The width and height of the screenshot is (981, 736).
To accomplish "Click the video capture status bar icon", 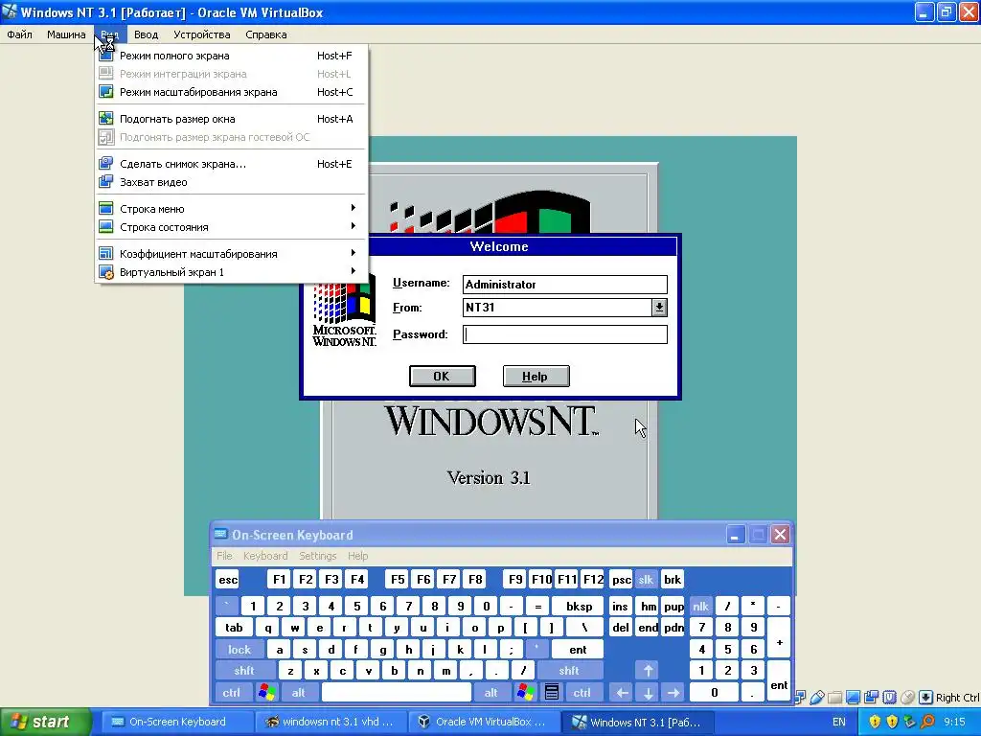I will click(871, 698).
